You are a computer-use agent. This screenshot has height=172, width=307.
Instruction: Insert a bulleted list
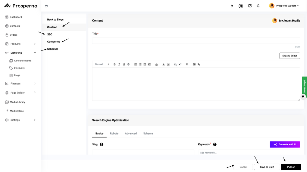coord(140,64)
